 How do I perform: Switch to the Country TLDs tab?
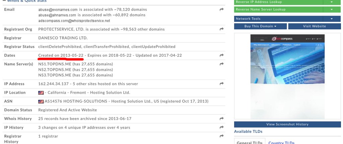281,142
